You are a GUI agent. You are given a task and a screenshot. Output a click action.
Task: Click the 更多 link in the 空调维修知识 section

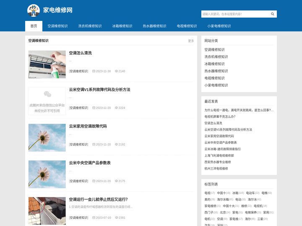[x=191, y=41]
